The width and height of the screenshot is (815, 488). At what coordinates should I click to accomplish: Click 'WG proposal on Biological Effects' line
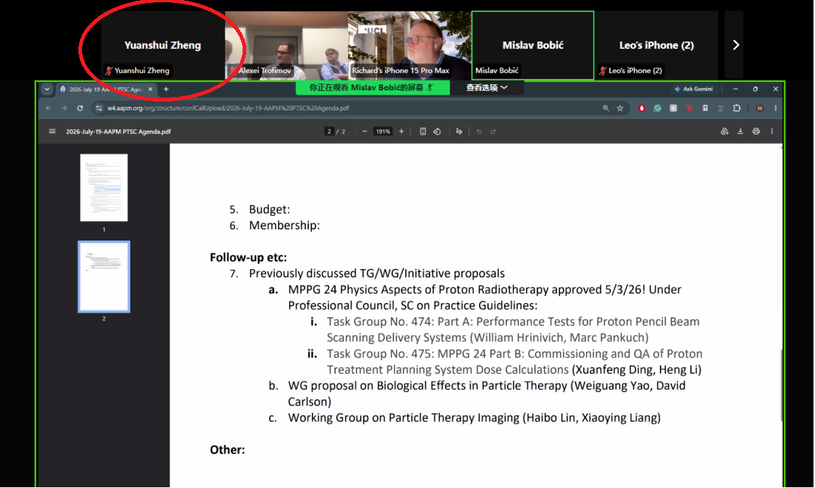(487, 393)
